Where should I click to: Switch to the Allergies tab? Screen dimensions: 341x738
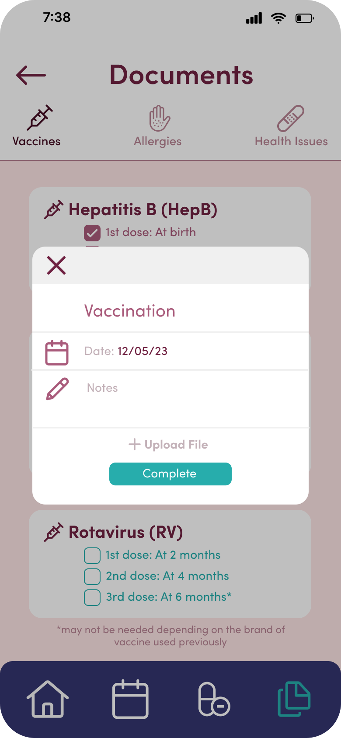158,126
